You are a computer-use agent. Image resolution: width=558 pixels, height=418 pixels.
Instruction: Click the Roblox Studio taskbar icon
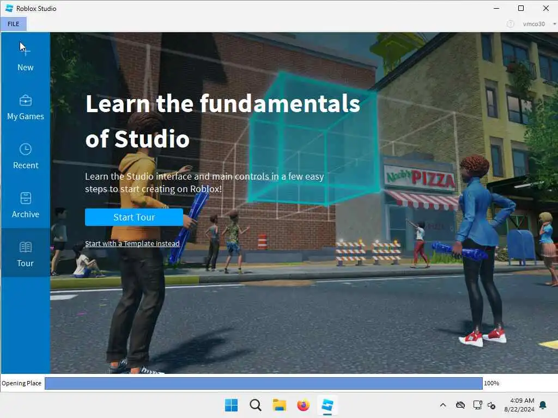pos(327,405)
